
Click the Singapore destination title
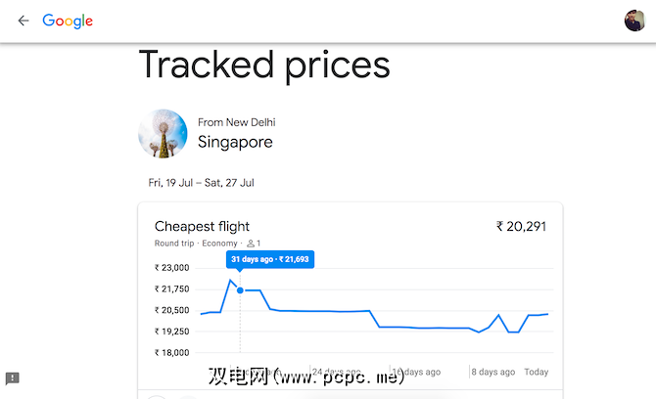(235, 142)
